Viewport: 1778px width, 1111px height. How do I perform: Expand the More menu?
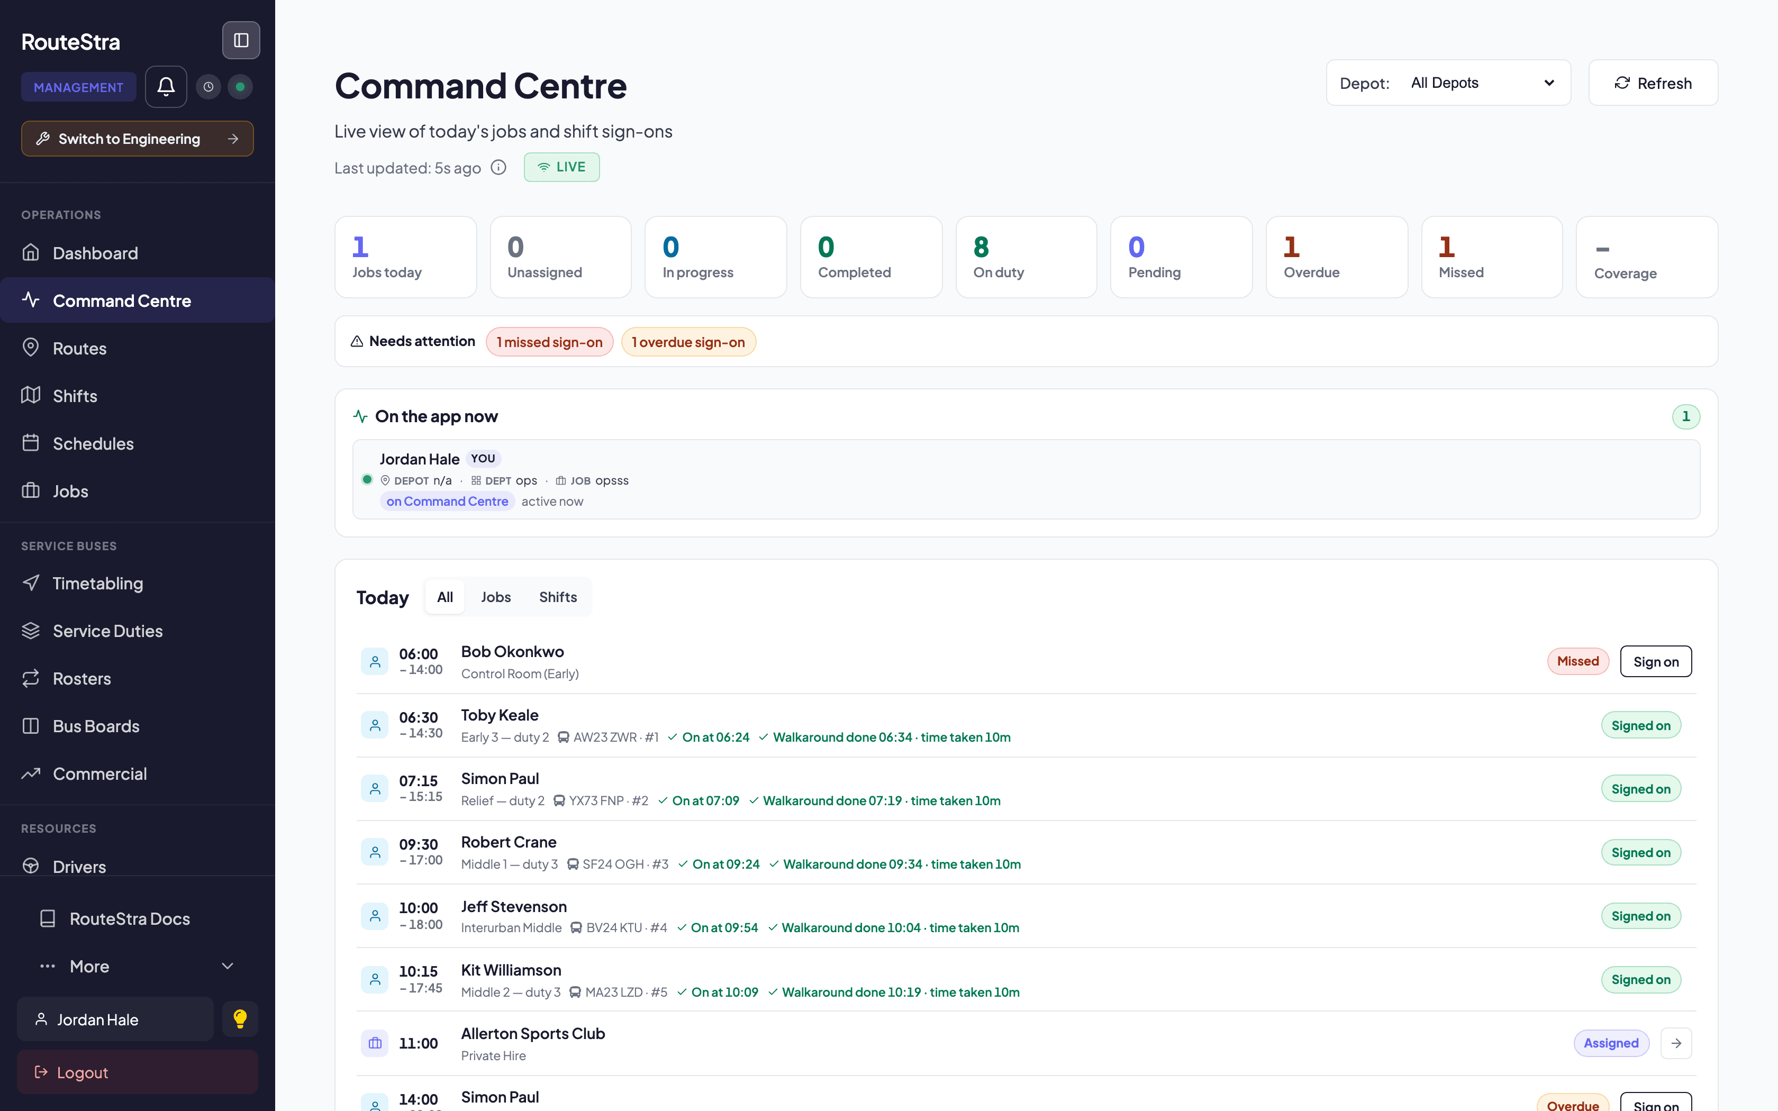pyautogui.click(x=138, y=966)
